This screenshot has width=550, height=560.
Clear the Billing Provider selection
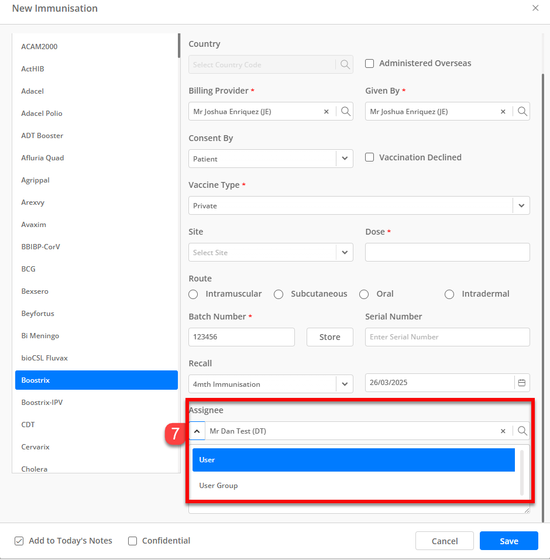(326, 111)
